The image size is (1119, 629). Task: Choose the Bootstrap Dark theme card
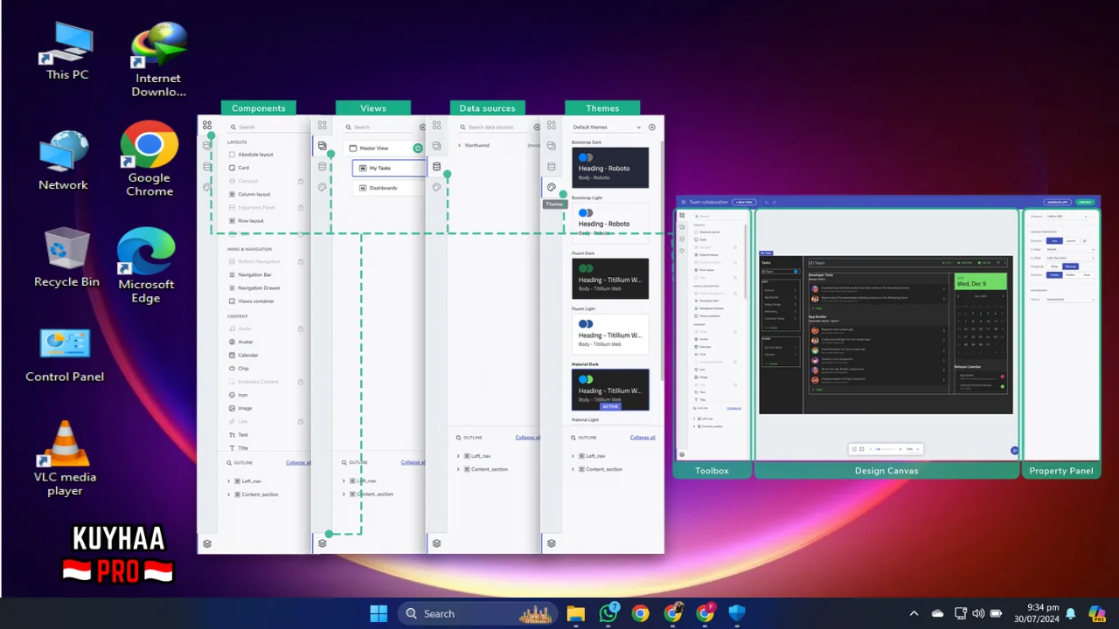pos(610,167)
